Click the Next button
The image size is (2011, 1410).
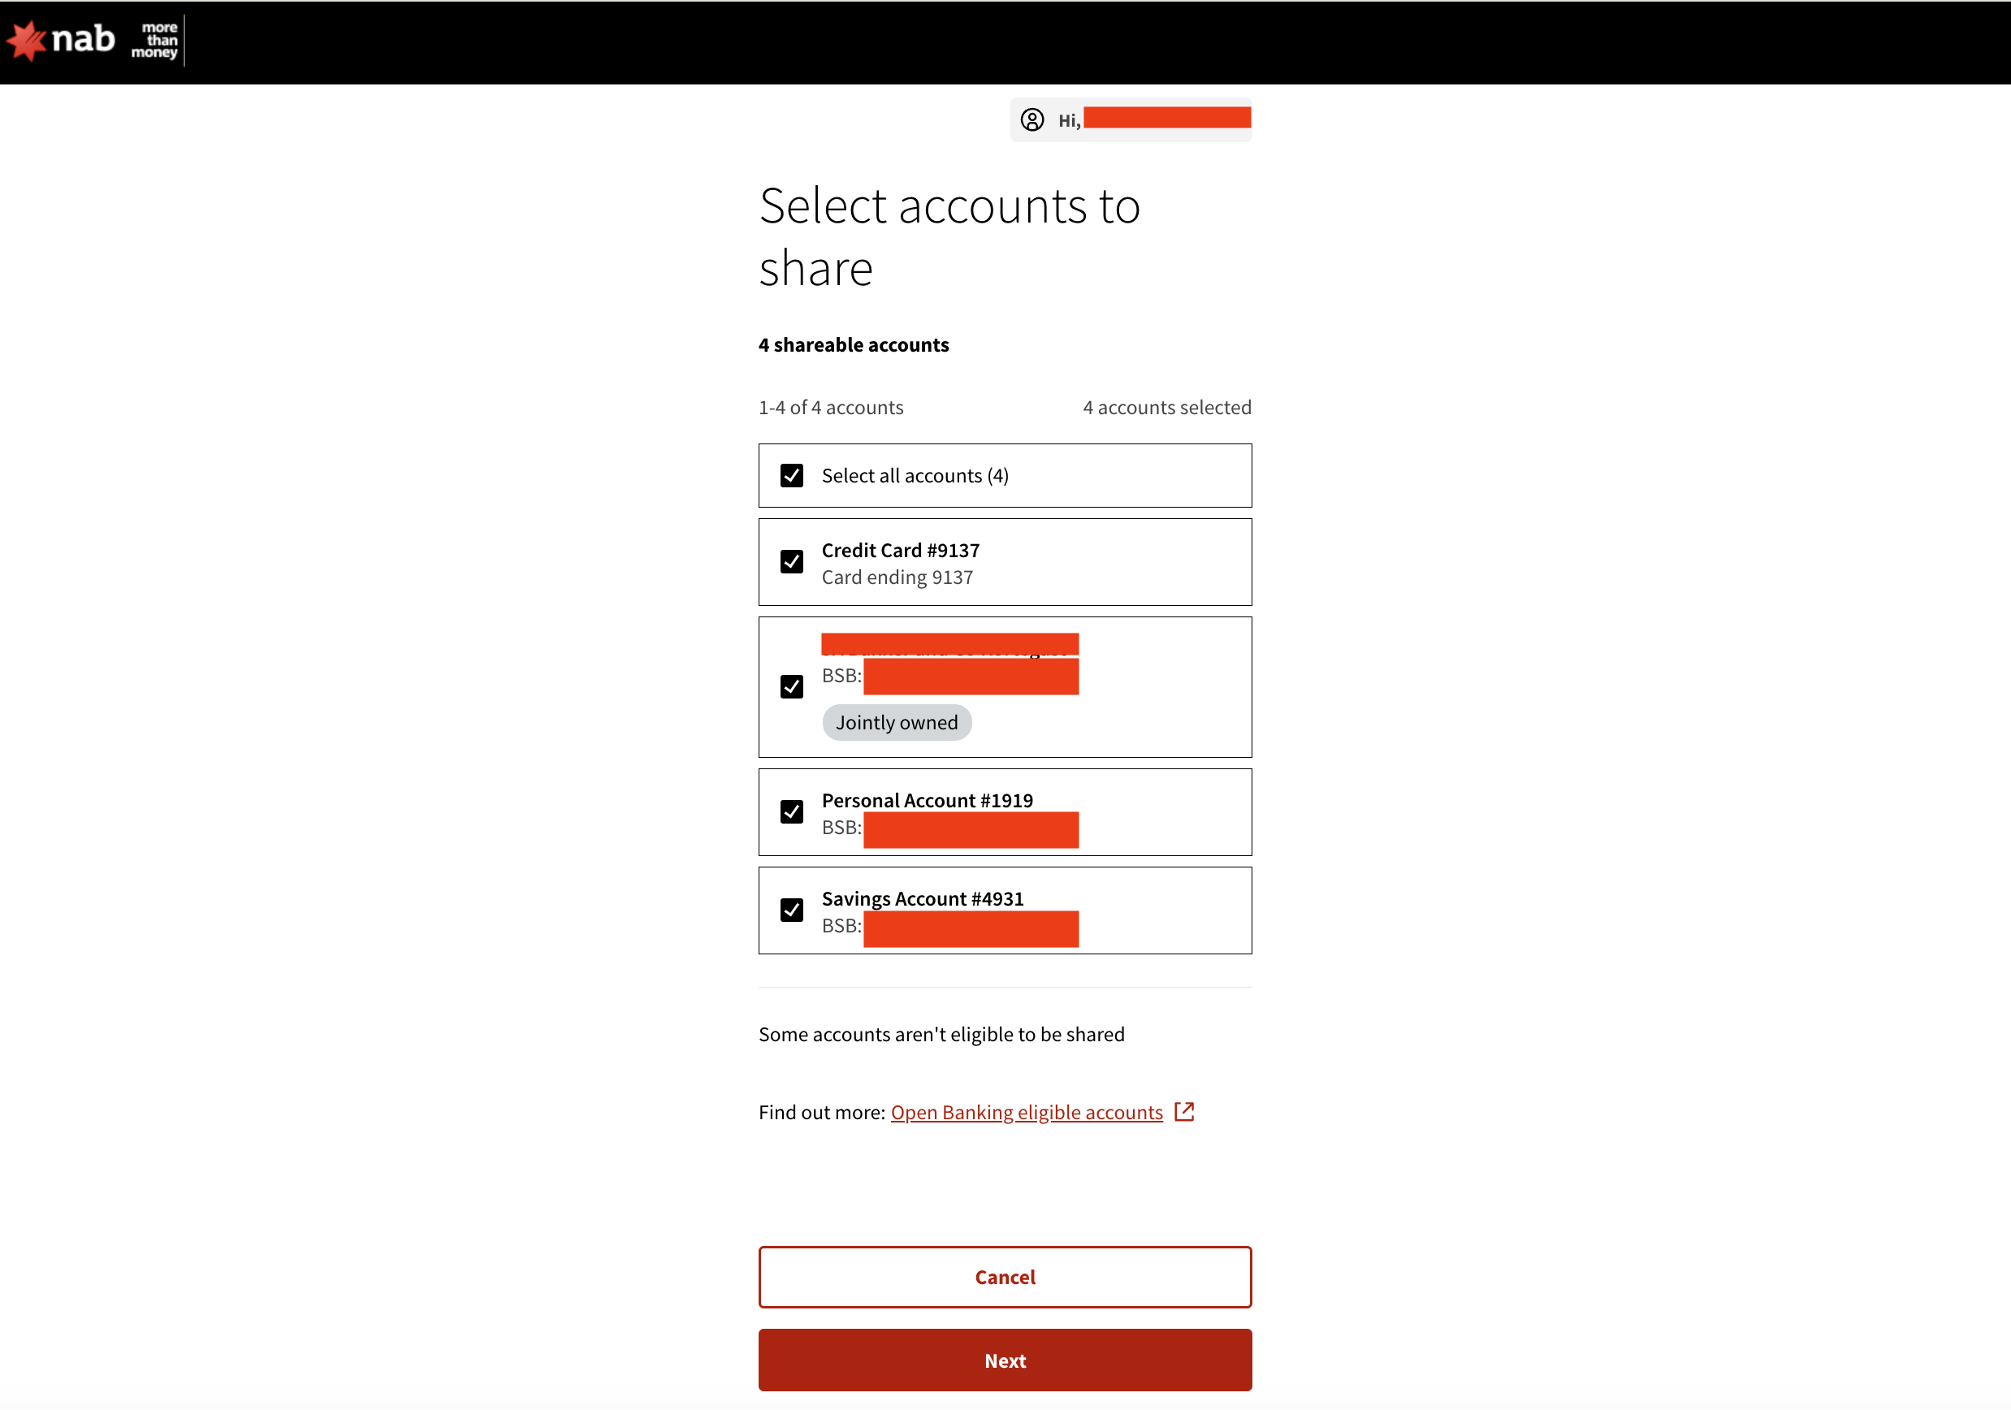tap(1005, 1360)
